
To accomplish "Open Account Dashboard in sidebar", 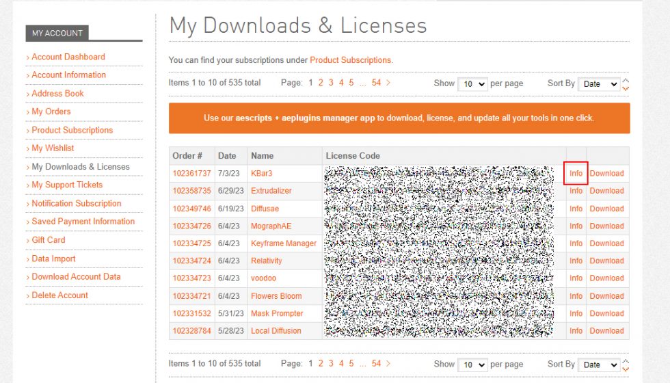I will point(68,57).
